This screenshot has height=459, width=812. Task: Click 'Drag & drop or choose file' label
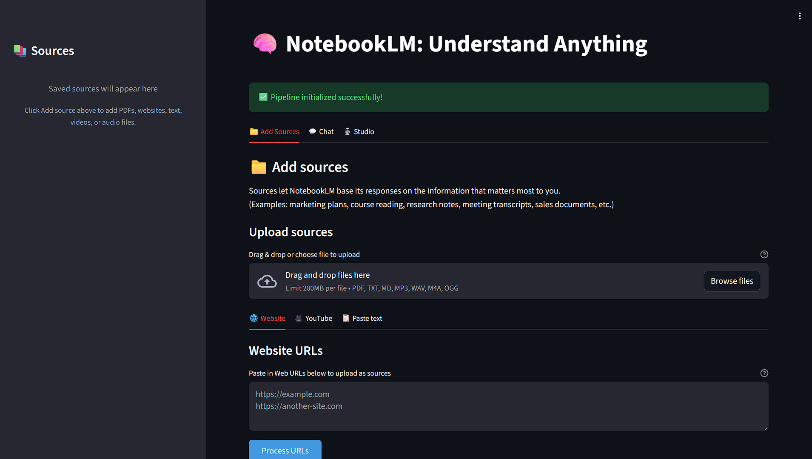pos(304,255)
